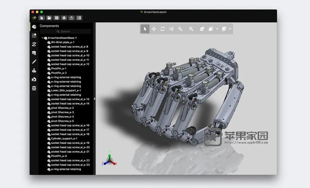Image resolution: width=310 pixels, height=188 pixels.
Task: Select pivot Shscrew_a-3 component
Action: (62, 112)
